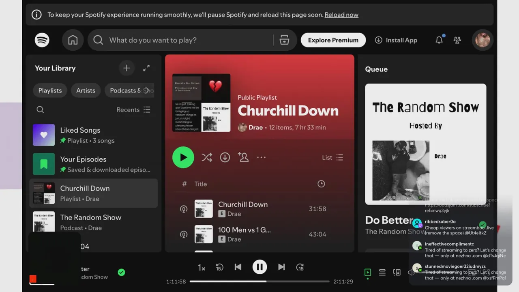Open the user profile avatar

[x=483, y=40]
